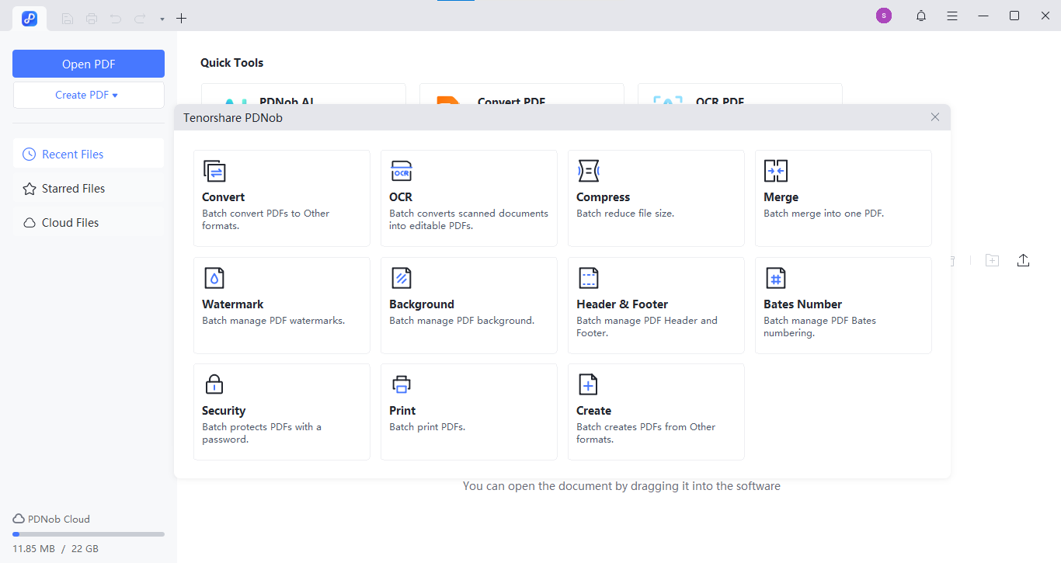Open the Background batch tool
Screen dimensions: 1061x563
pyautogui.click(x=468, y=305)
